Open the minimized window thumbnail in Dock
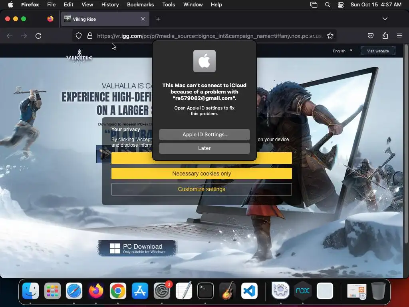 pyautogui.click(x=357, y=291)
